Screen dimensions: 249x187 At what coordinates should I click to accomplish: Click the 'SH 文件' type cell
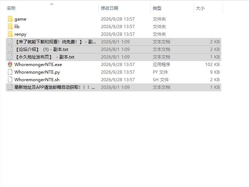tap(161, 79)
